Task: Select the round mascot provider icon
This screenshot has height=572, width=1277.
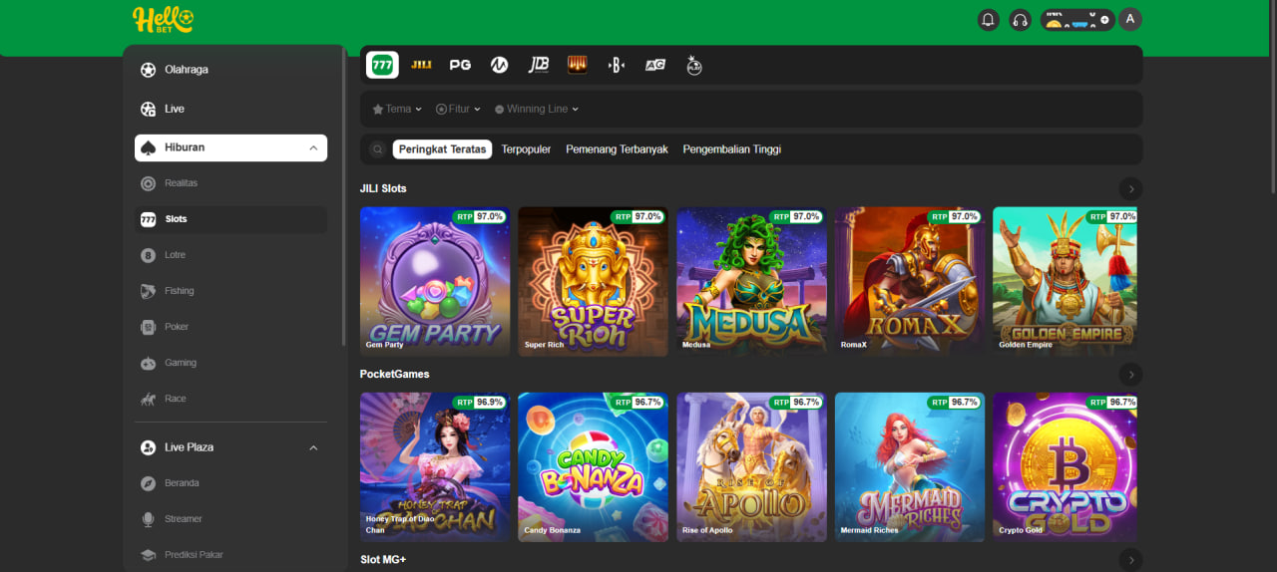Action: (694, 65)
